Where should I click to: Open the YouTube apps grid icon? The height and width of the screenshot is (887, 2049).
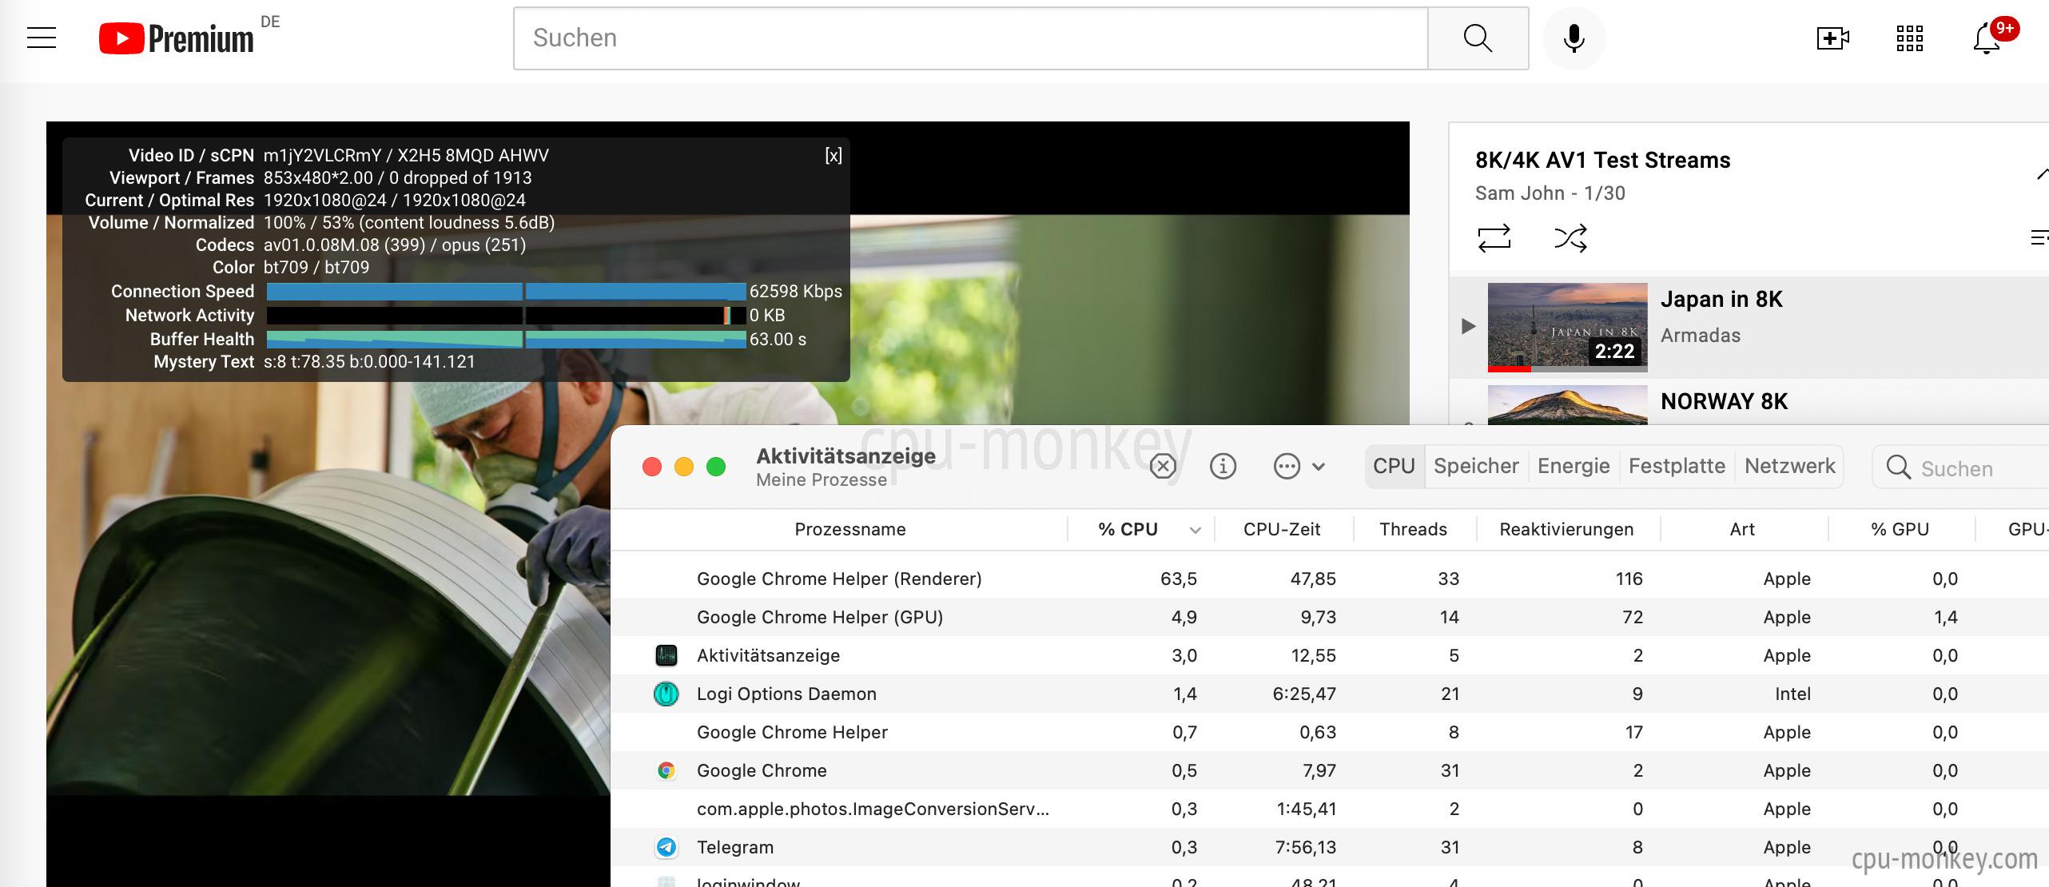click(x=1909, y=38)
